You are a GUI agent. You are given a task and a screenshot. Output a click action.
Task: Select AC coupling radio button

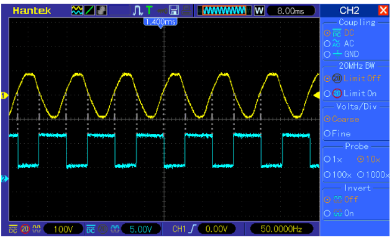click(x=327, y=44)
